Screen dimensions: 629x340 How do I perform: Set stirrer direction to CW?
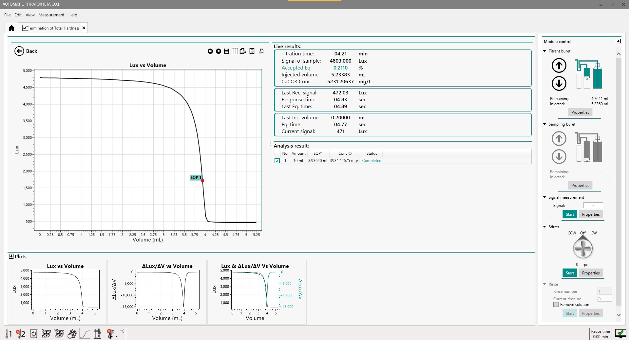point(594,233)
